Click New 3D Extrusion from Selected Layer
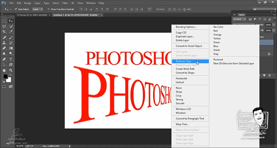The width and height of the screenshot is (277, 148). click(234, 63)
